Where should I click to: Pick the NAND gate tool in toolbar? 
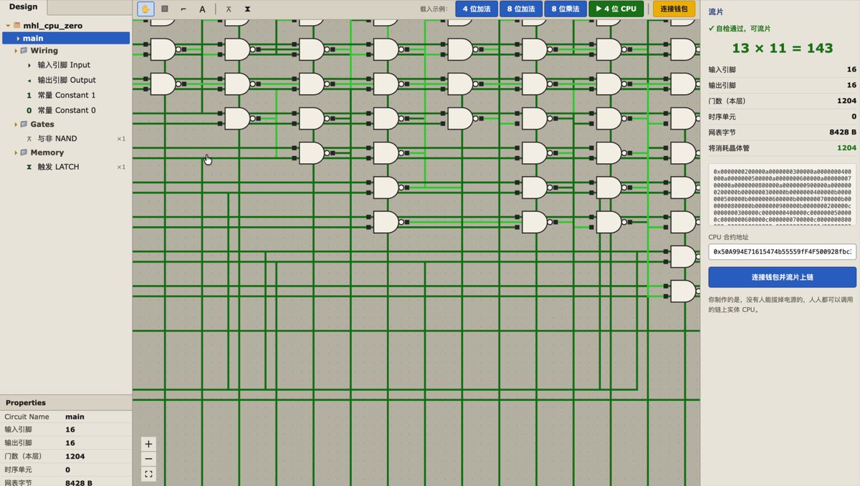coord(229,9)
